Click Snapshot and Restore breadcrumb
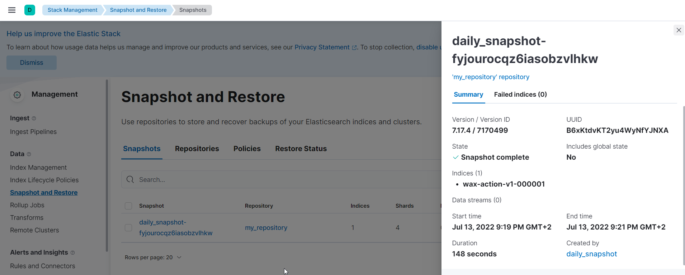 [138, 10]
